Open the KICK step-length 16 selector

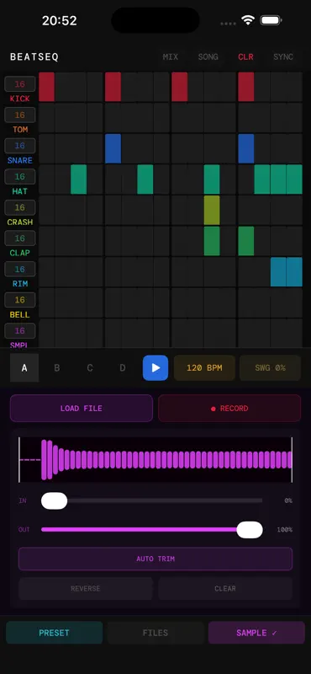19,83
